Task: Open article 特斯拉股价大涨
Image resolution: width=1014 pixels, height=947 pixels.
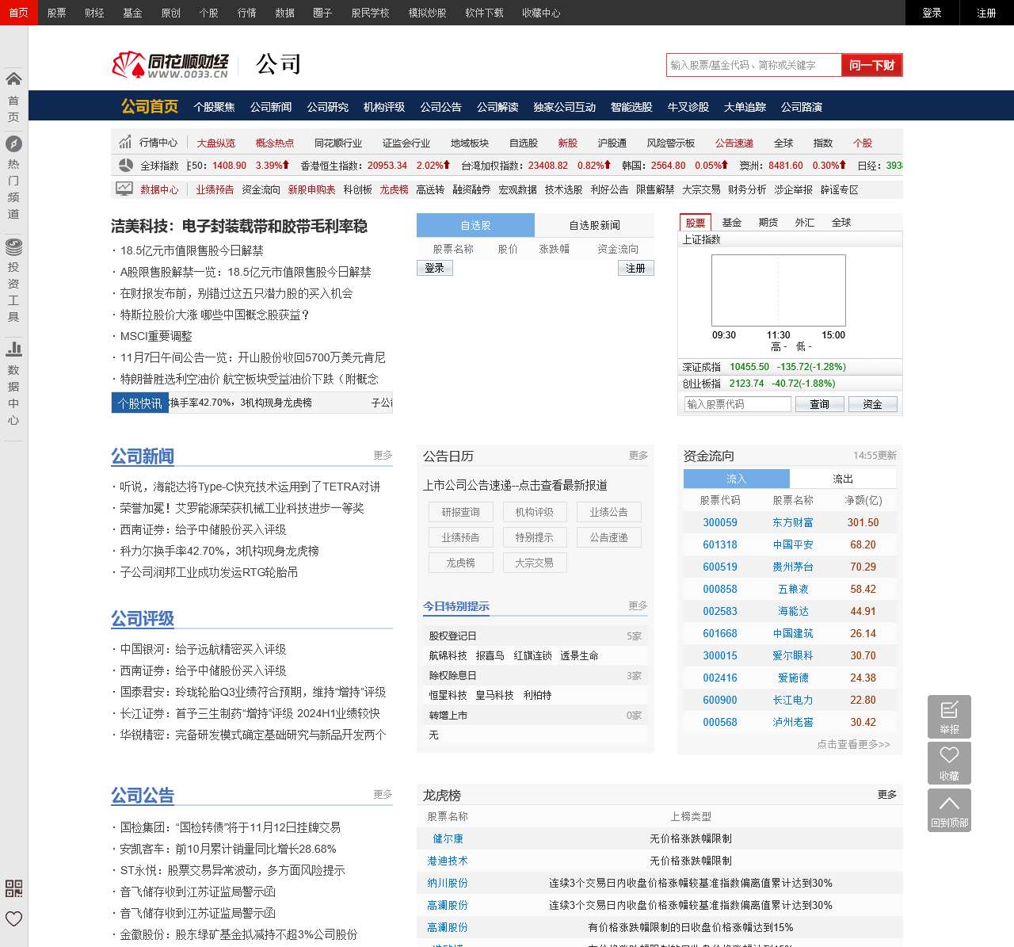Action: click(215, 315)
